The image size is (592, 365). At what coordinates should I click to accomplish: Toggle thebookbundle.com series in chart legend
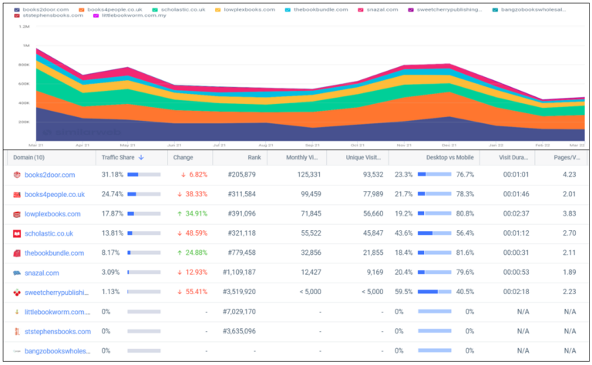pyautogui.click(x=316, y=9)
